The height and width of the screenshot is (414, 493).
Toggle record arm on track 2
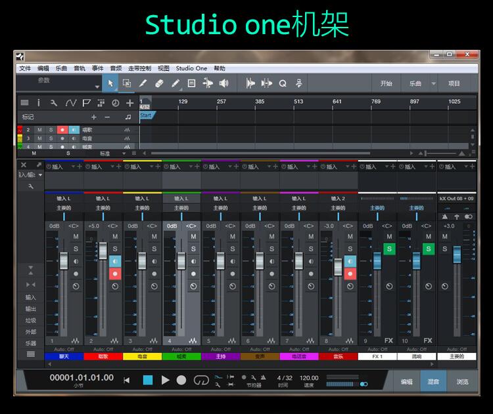62,130
